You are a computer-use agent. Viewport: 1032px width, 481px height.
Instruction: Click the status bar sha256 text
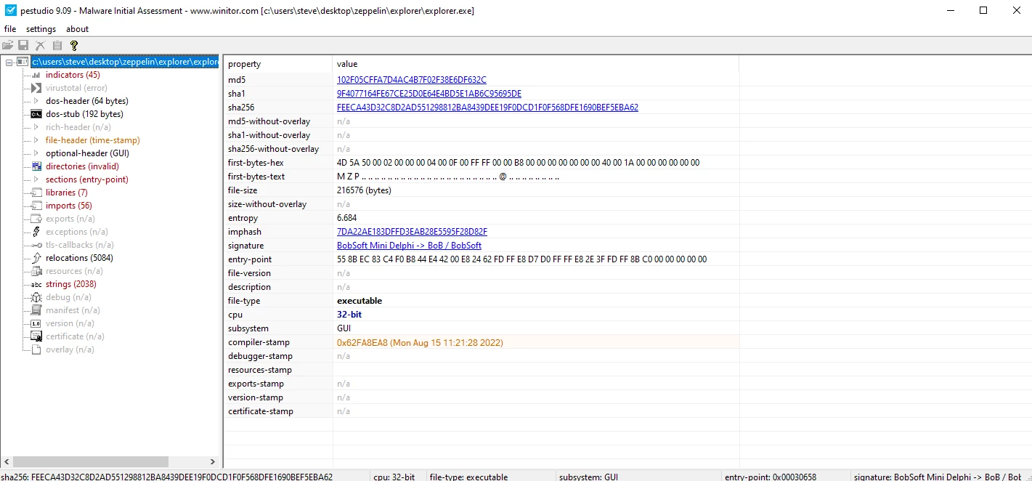(167, 477)
